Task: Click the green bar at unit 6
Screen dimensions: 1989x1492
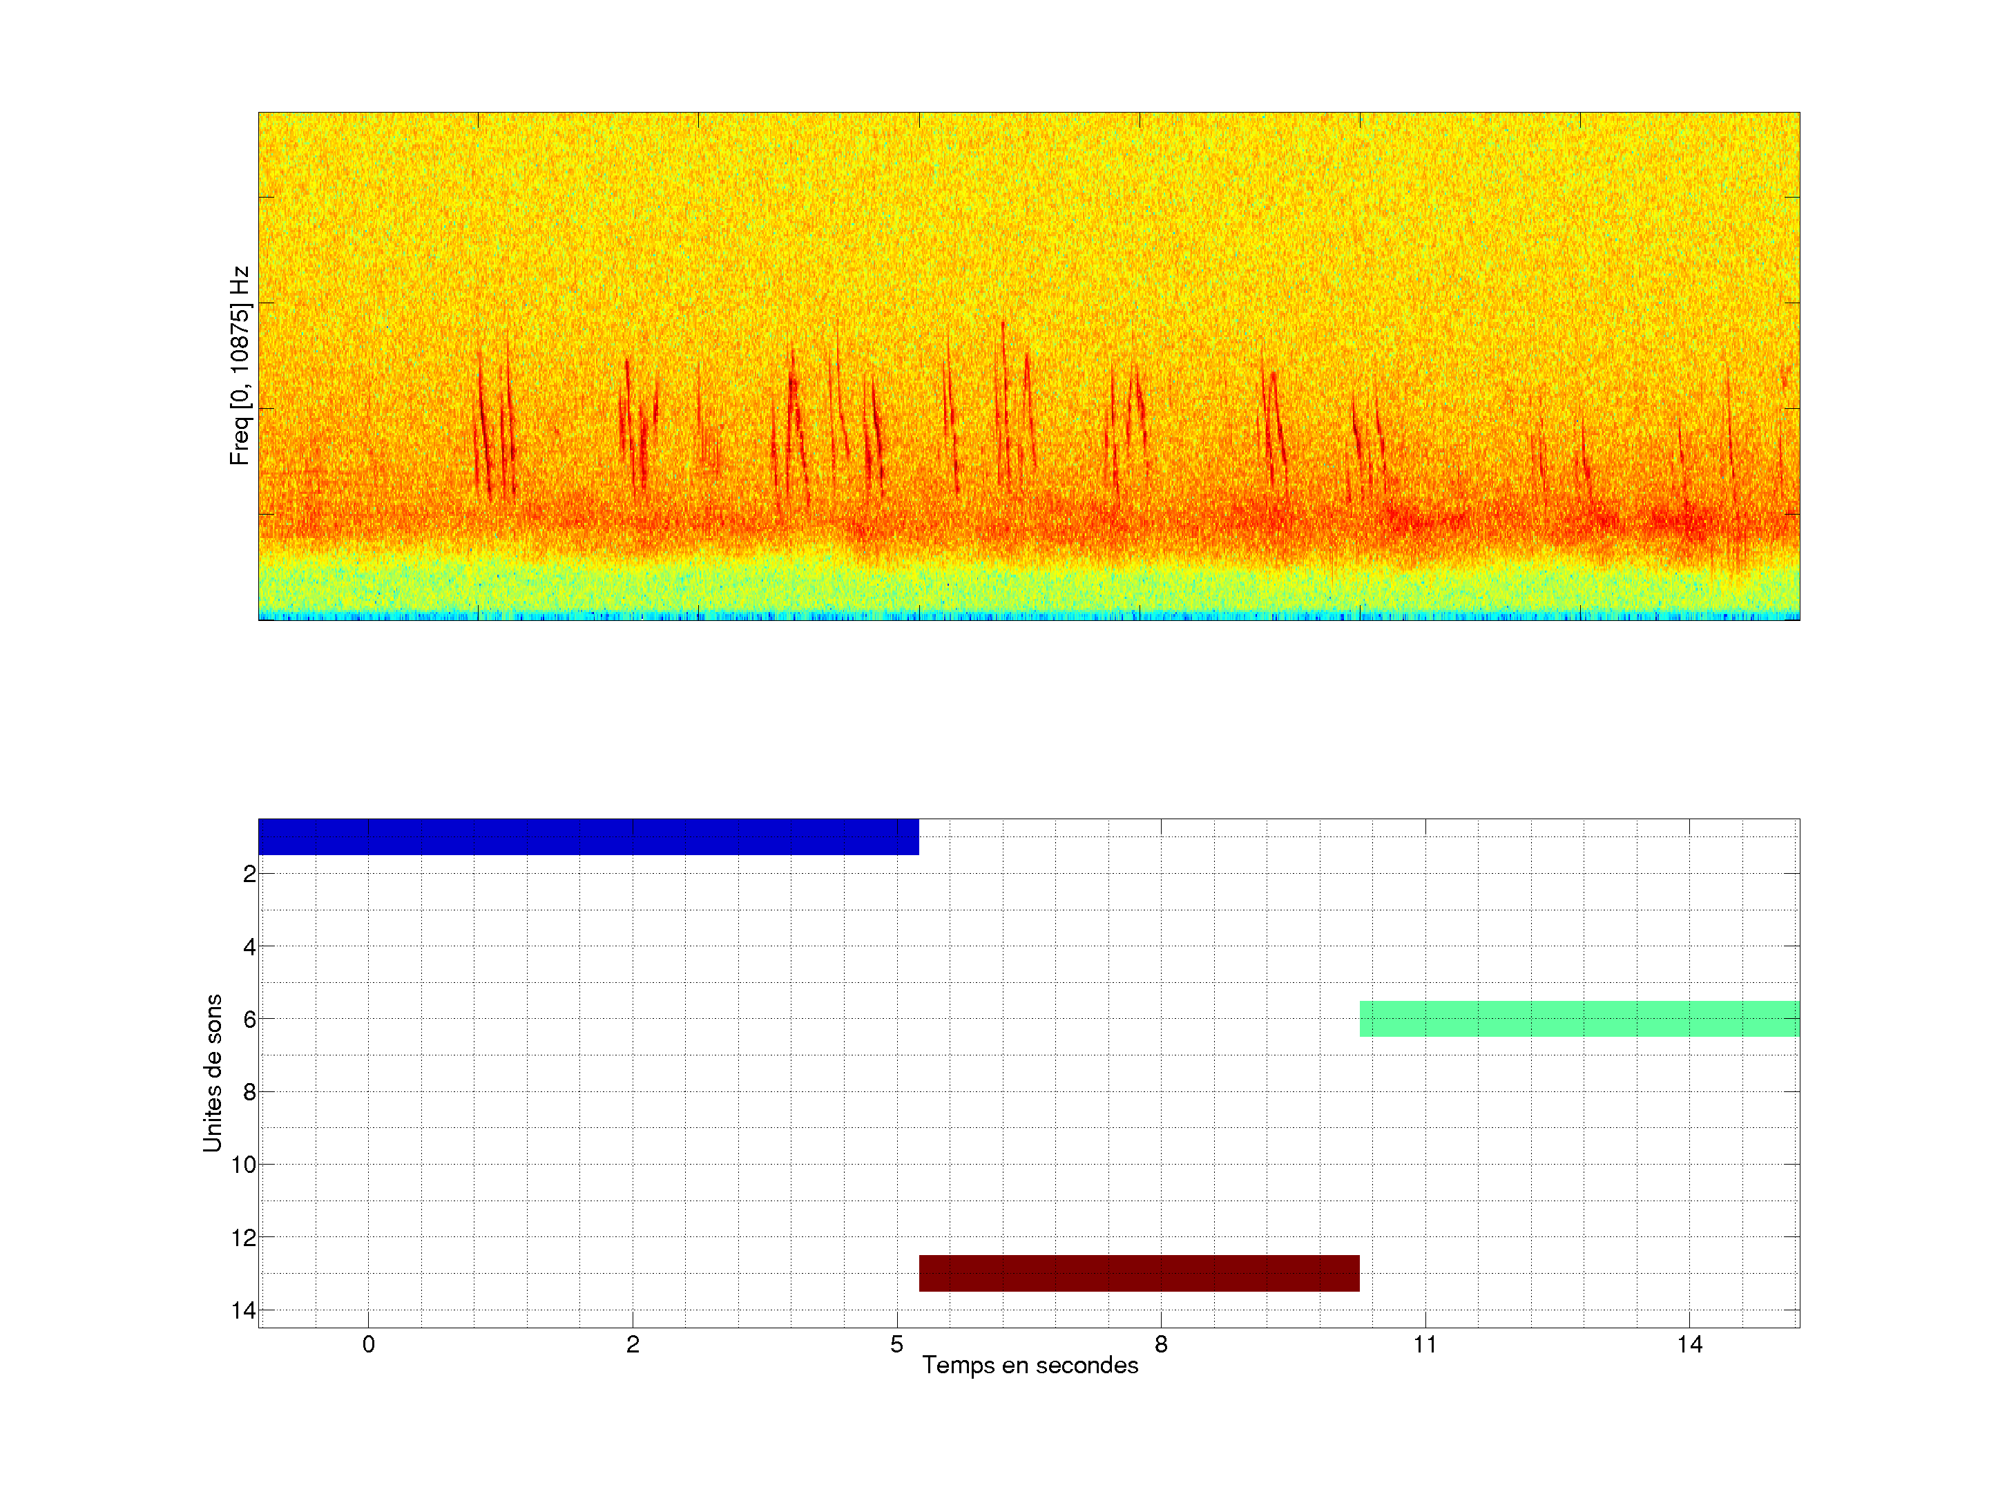Action: (1579, 1019)
